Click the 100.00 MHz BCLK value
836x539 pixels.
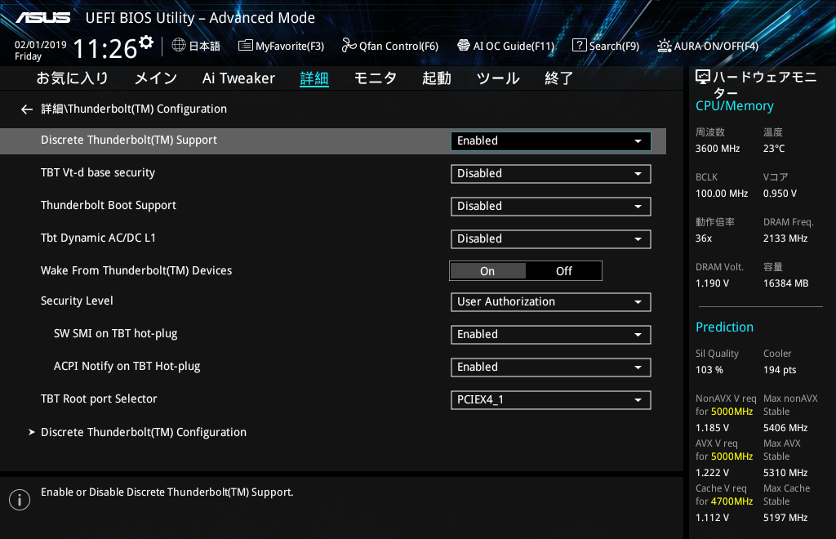pos(722,194)
